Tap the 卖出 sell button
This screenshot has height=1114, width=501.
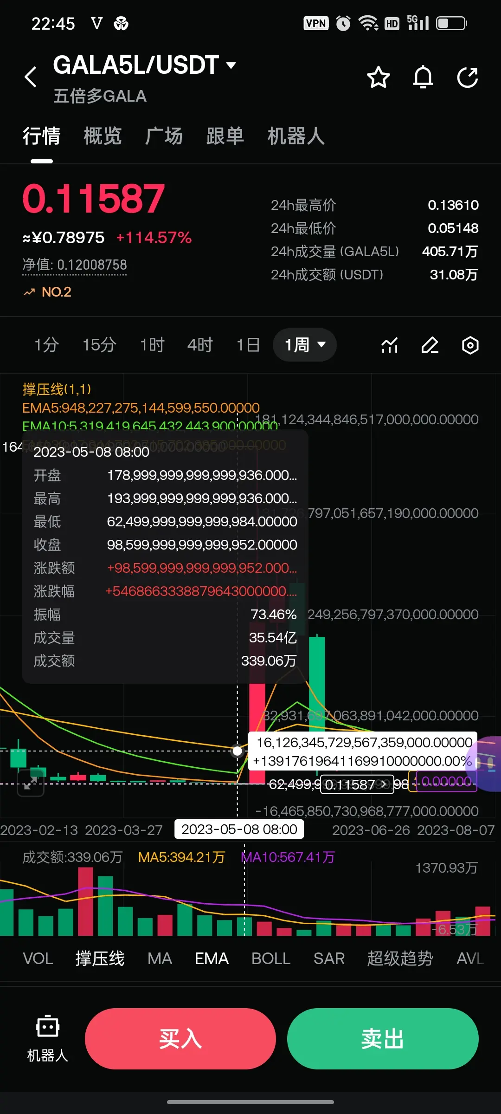click(383, 1039)
